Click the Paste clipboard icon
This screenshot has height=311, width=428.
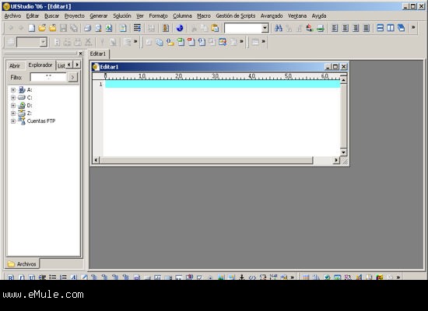click(215, 28)
